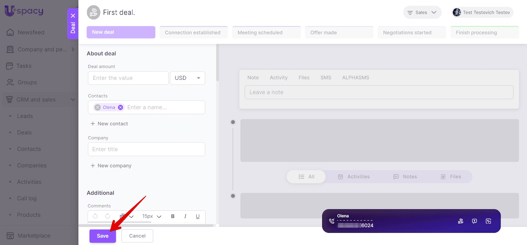Save the deal
The height and width of the screenshot is (245, 527).
[x=103, y=236]
